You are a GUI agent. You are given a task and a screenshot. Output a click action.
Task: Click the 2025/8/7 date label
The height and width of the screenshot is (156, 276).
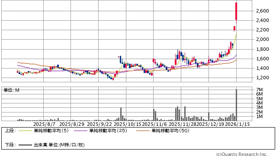tap(45, 124)
